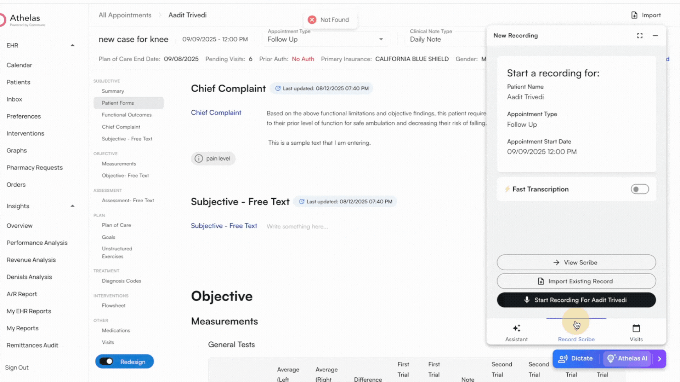The width and height of the screenshot is (680, 382).
Task: Click the Dictate voice button
Action: pos(576,359)
